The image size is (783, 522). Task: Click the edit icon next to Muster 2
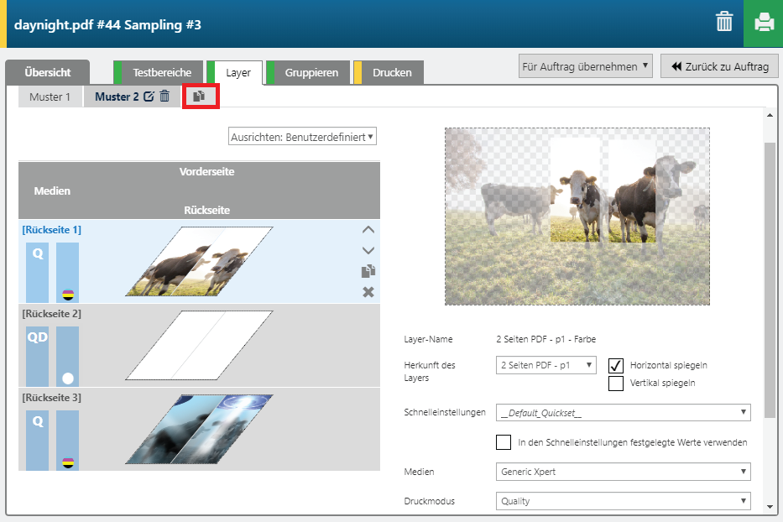149,97
